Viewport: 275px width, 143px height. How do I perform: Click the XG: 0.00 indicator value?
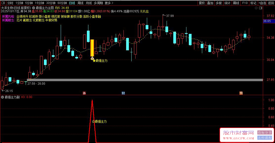tap(26, 97)
